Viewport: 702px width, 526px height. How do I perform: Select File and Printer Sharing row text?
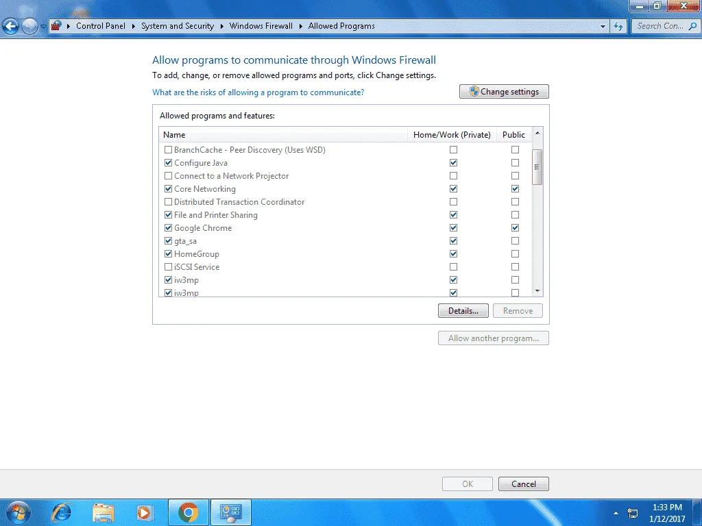click(x=216, y=214)
